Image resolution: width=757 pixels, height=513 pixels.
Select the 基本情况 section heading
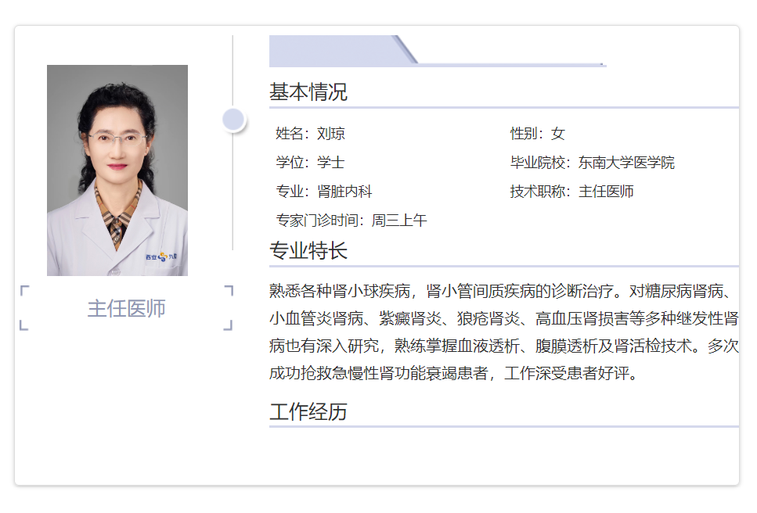308,92
